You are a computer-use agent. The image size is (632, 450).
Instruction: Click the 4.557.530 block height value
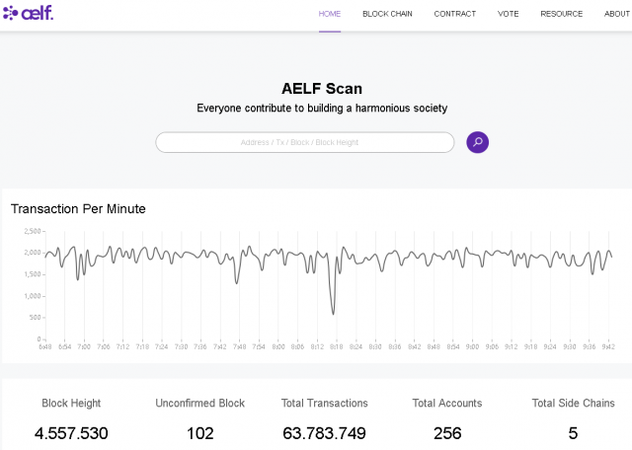(x=71, y=433)
